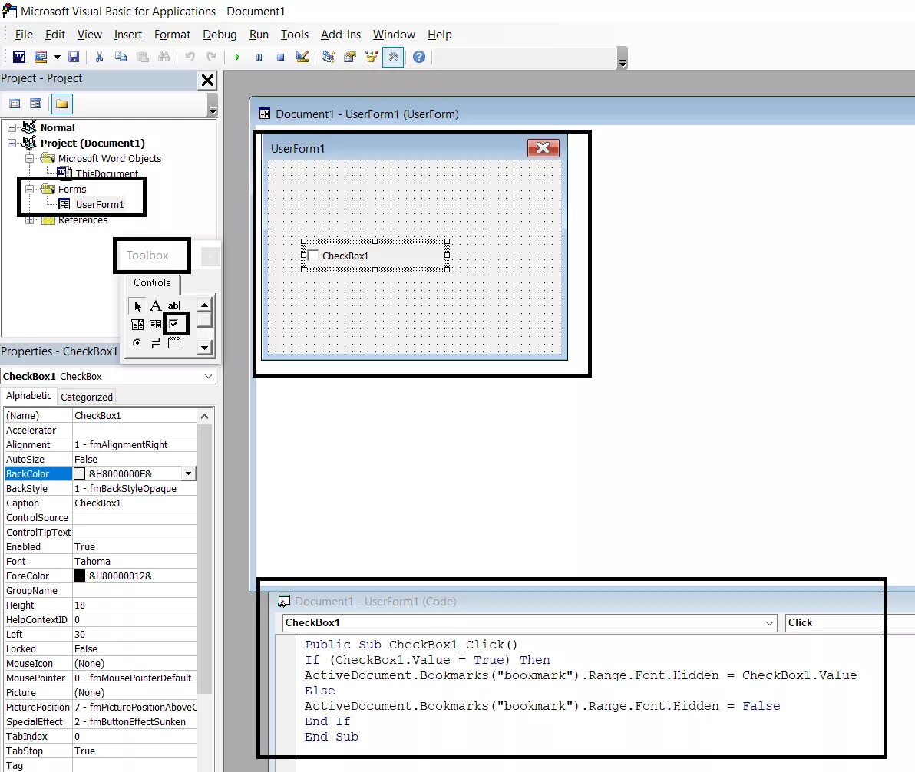Open Properties Window toolbar icon
The image size is (915, 772).
coord(350,57)
